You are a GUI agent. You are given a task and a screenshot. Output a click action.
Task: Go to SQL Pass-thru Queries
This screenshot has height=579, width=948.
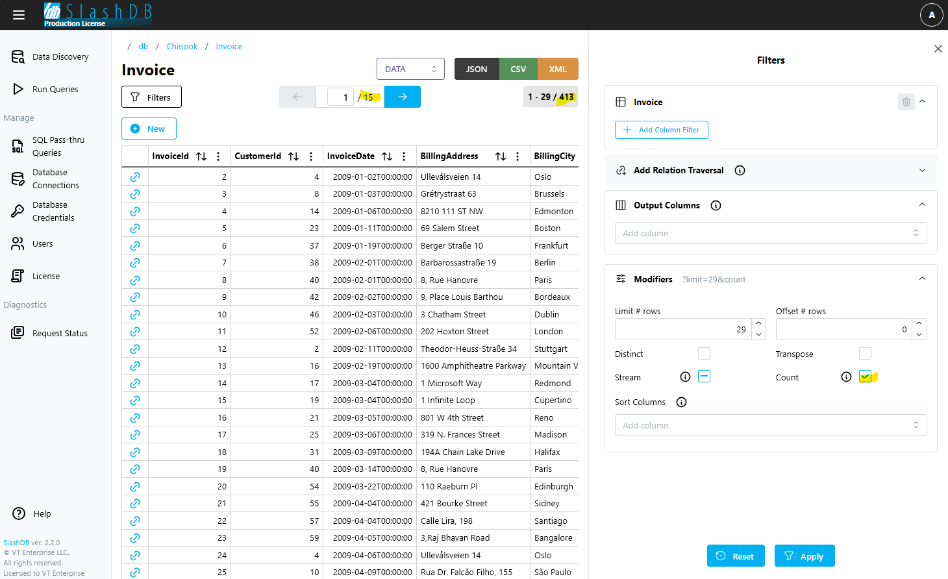[49, 147]
